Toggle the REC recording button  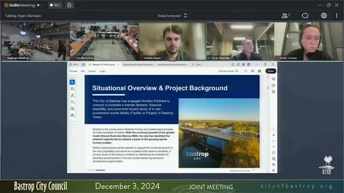[55, 5]
